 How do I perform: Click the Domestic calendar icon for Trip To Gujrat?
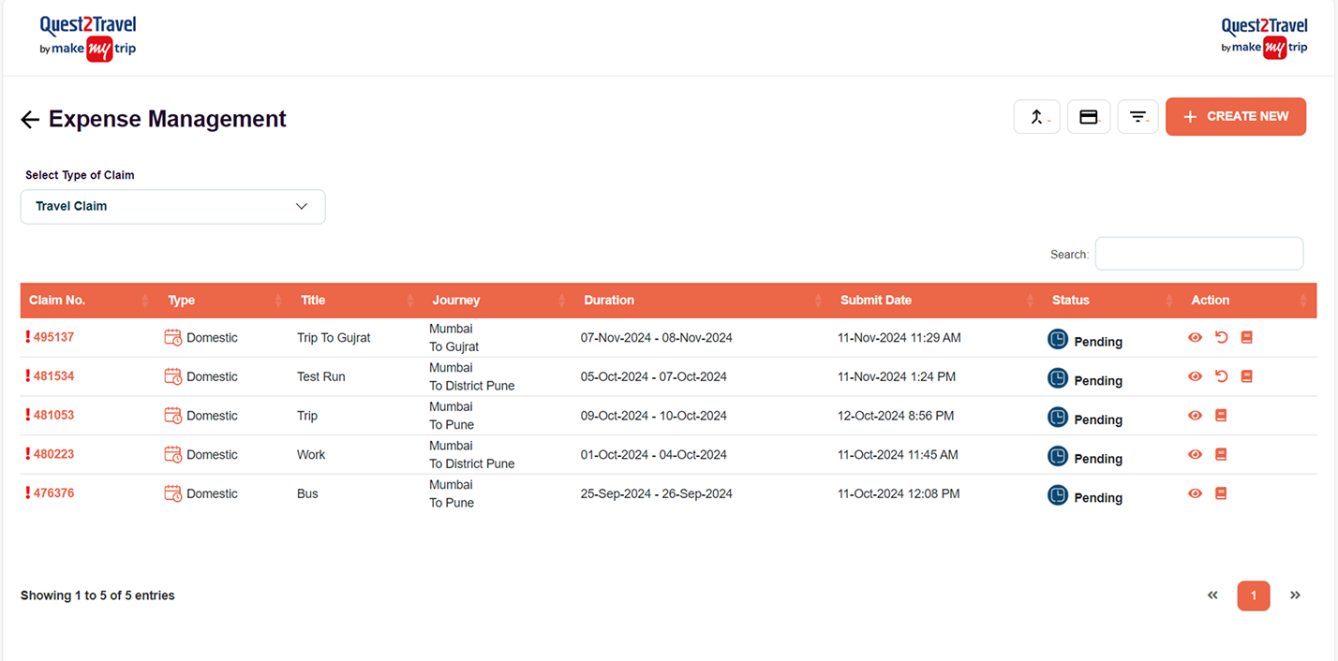tap(172, 337)
